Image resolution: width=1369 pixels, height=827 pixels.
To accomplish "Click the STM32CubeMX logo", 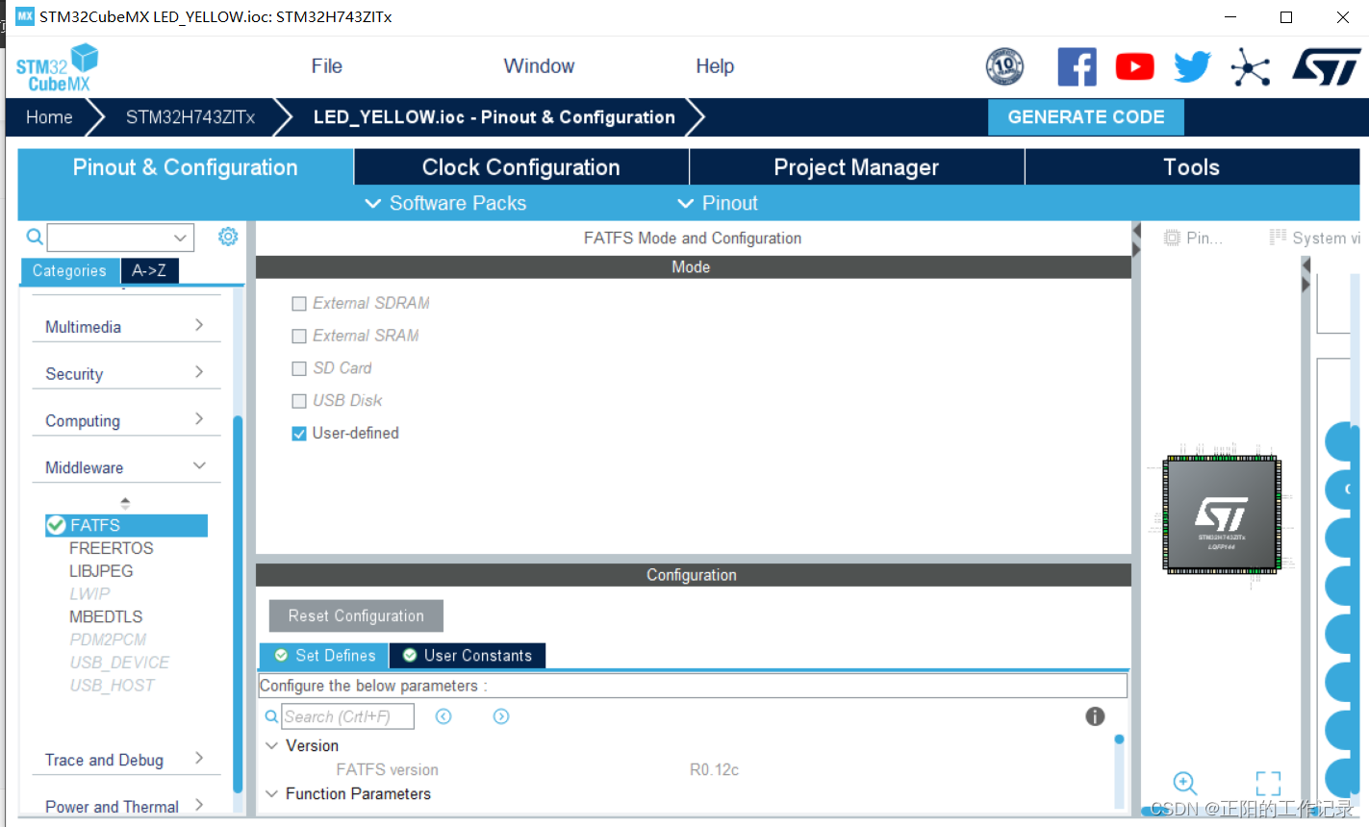I will pos(57,67).
